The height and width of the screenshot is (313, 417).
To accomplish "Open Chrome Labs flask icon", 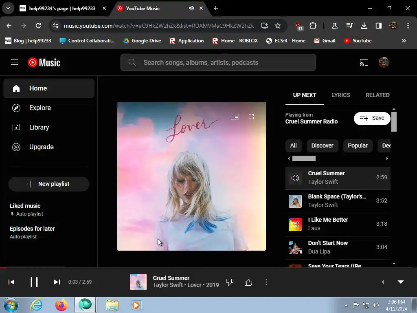I will click(x=335, y=26).
